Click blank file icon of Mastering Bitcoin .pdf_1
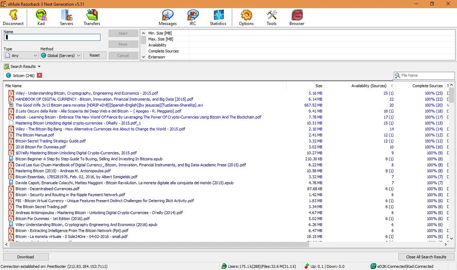The height and width of the screenshot is (270, 457). pyautogui.click(x=11, y=123)
